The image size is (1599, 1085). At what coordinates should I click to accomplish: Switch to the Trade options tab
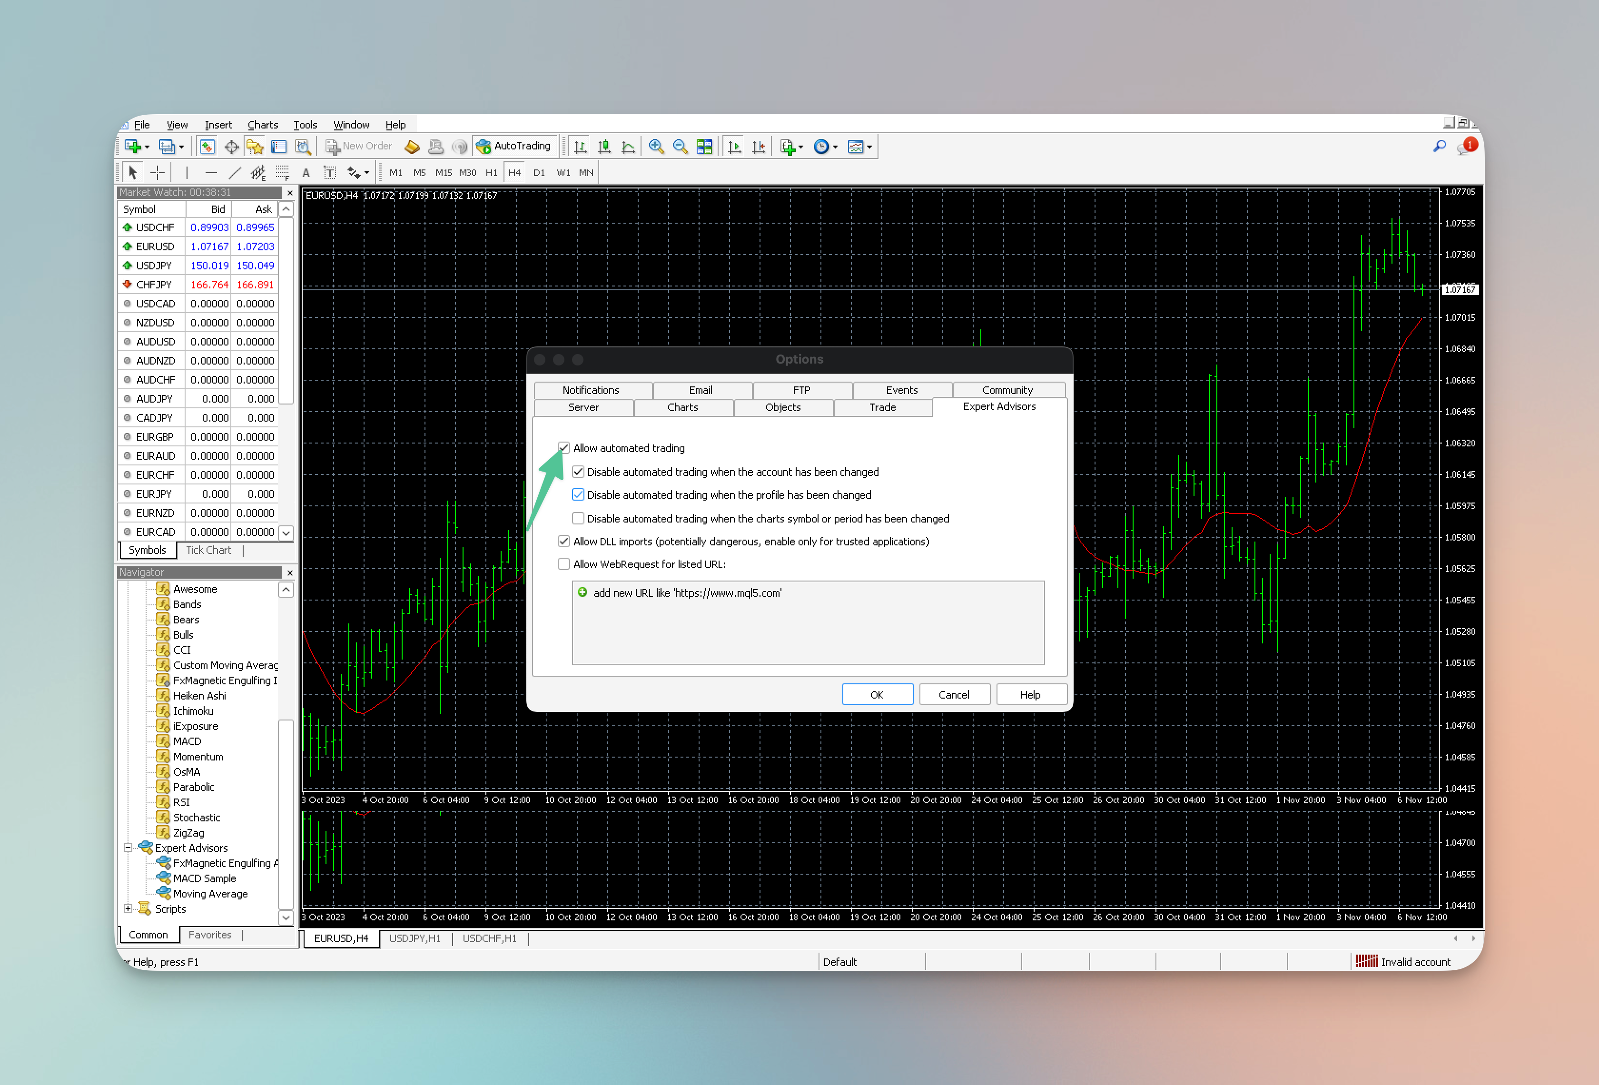(x=882, y=407)
